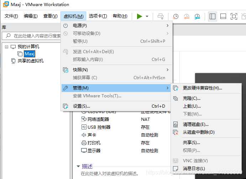Click the 描述 section heading
This screenshot has height=179, width=246.
click(x=87, y=166)
